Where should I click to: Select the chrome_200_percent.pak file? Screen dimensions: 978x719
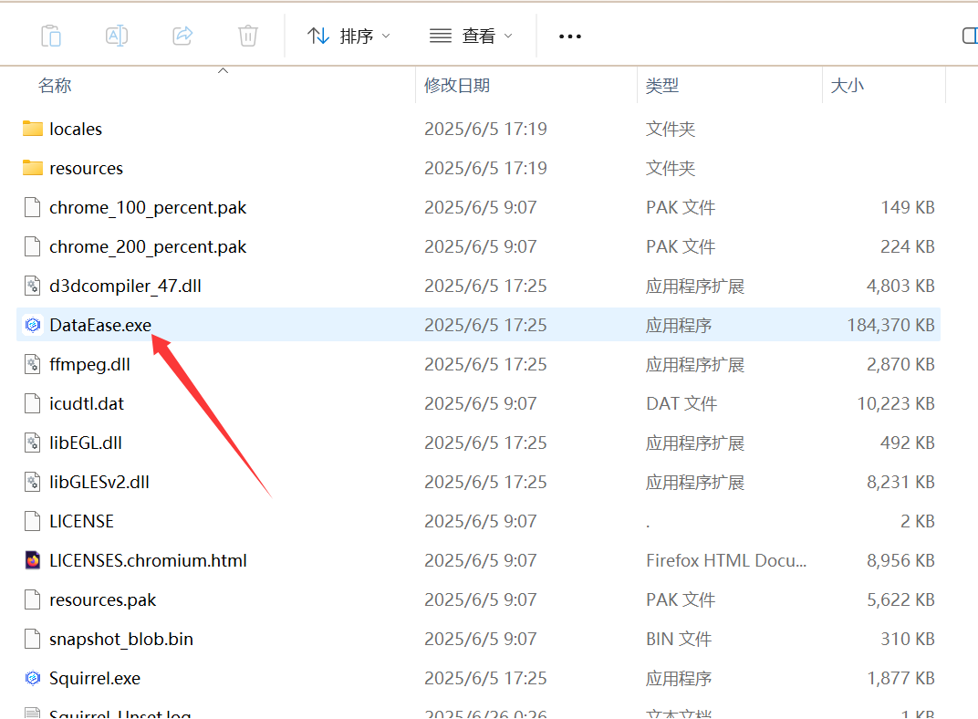148,246
